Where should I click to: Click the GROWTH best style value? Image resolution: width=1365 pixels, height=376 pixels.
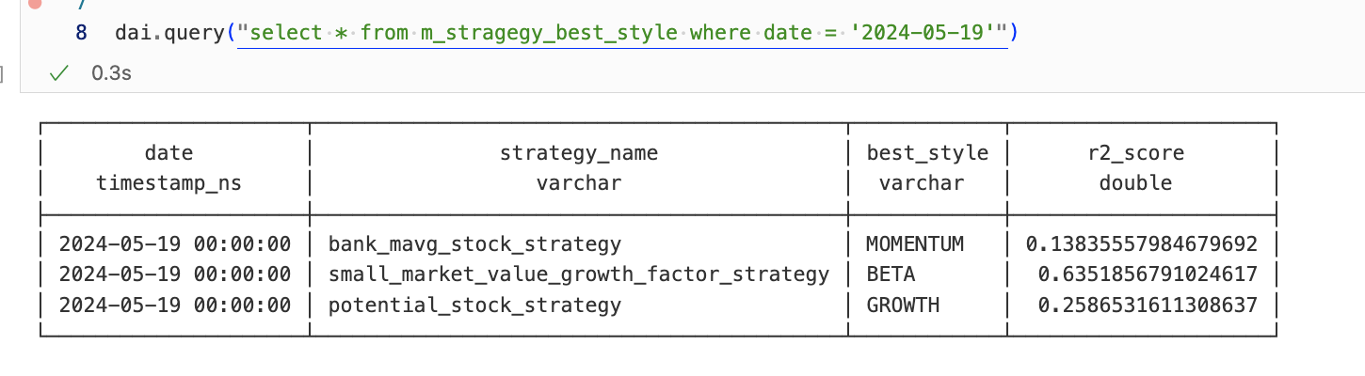pos(902,305)
